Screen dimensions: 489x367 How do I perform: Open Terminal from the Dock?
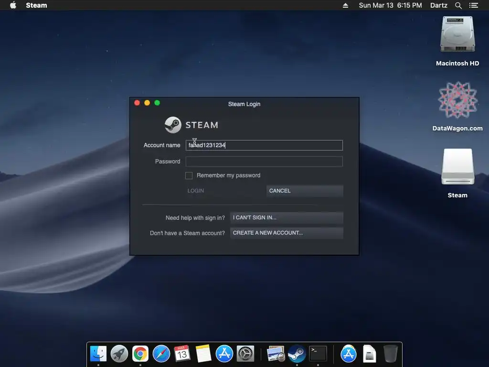(318, 354)
